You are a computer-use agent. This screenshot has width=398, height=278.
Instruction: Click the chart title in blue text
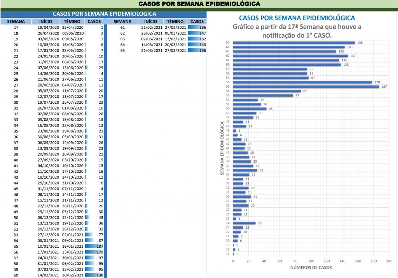pos(297,18)
